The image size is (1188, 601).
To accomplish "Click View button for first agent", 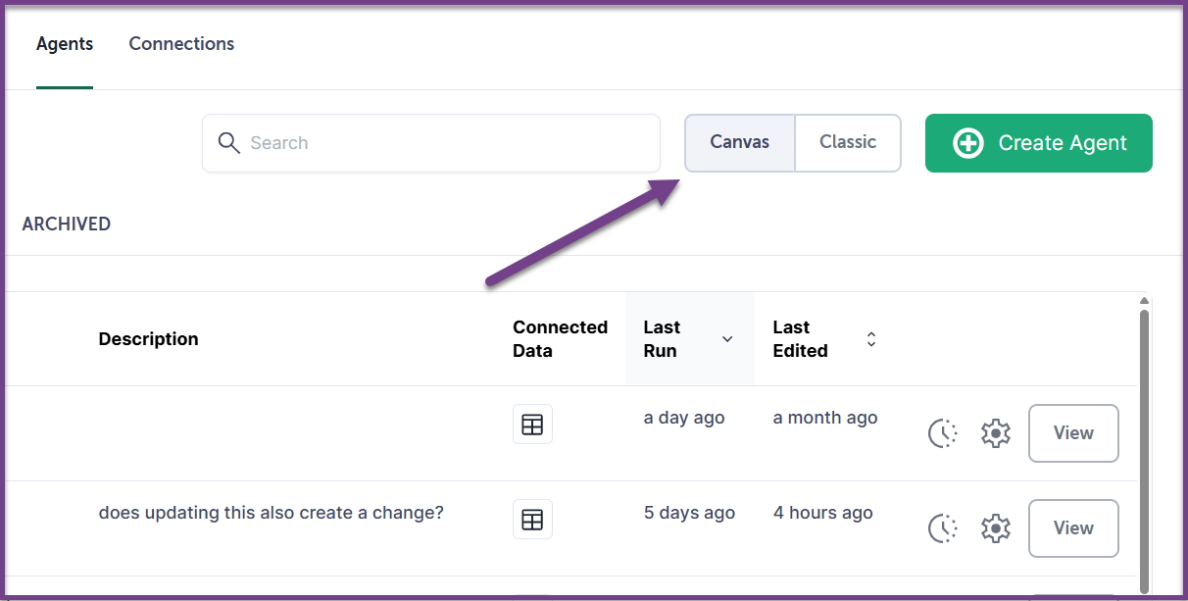I will [x=1073, y=433].
